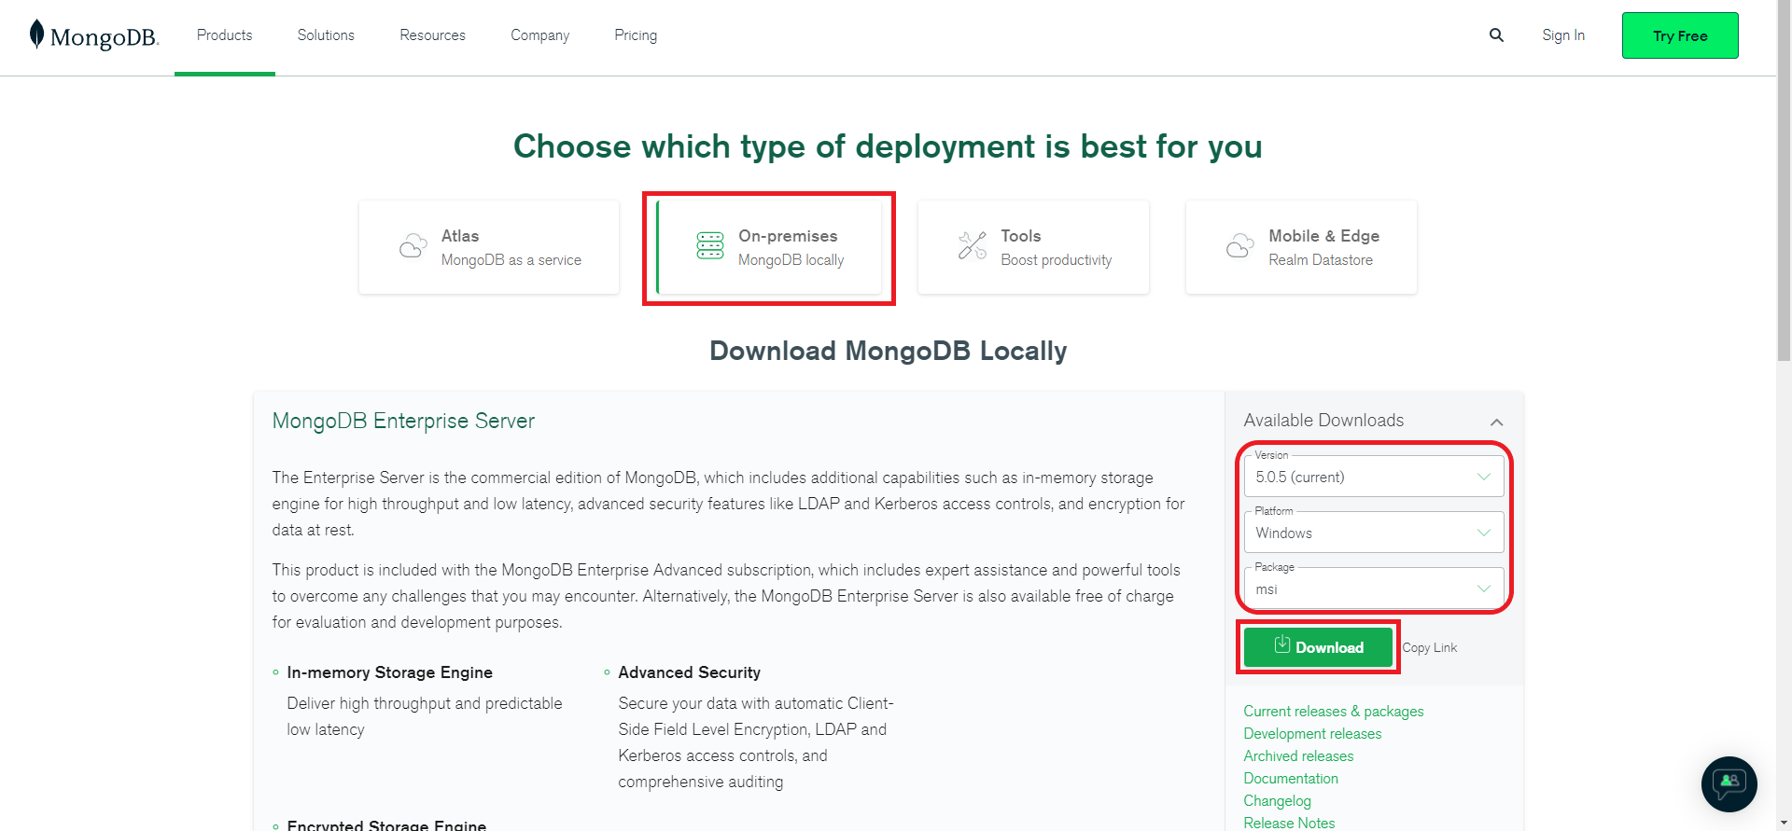Go to the Pricing page
The image size is (1792, 831).
click(636, 35)
